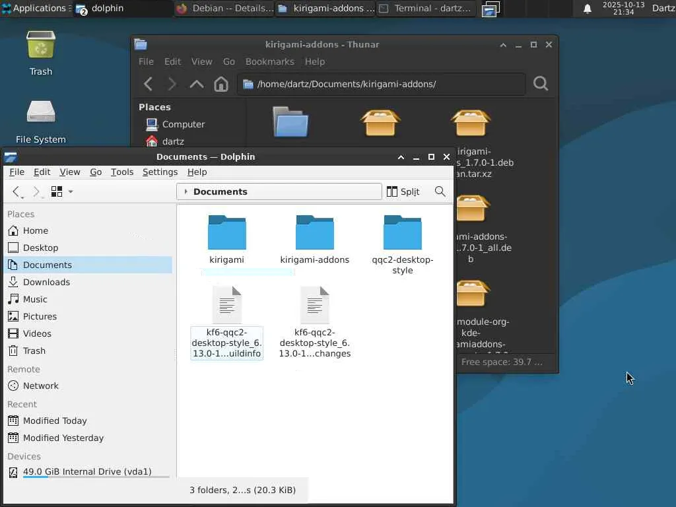Open Dolphin Tools menu
676x507 pixels.
coord(122,172)
